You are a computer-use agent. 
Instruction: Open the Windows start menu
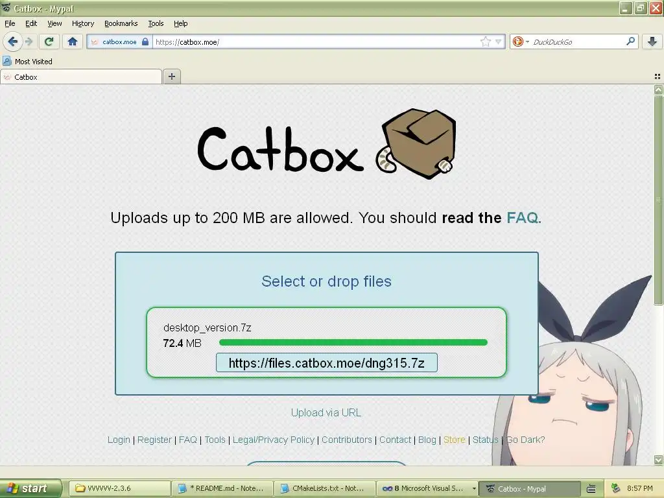click(30, 488)
